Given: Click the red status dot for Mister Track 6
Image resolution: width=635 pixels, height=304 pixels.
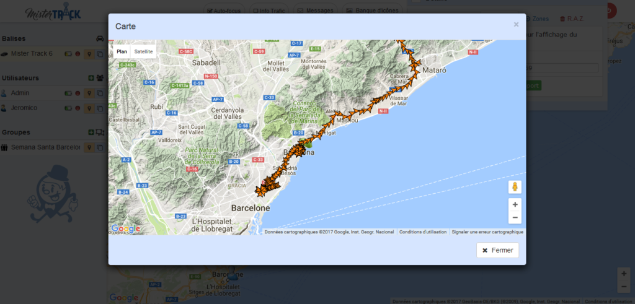Looking at the screenshot, I should coord(78,54).
